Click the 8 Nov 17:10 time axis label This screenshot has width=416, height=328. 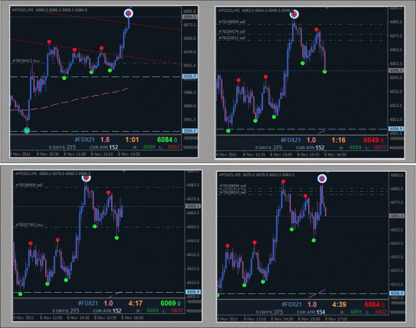[336, 319]
